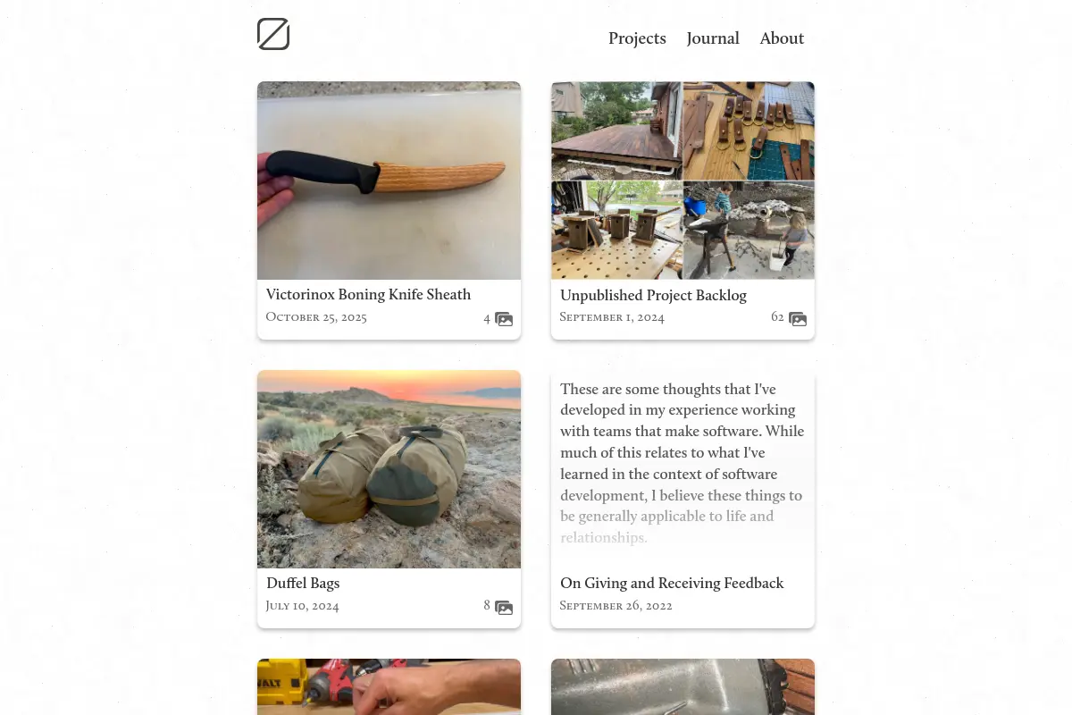Viewport: 1072px width, 715px height.
Task: Click the gallery icon on Victorinox Boning Knife Sheath card
Action: pos(504,319)
